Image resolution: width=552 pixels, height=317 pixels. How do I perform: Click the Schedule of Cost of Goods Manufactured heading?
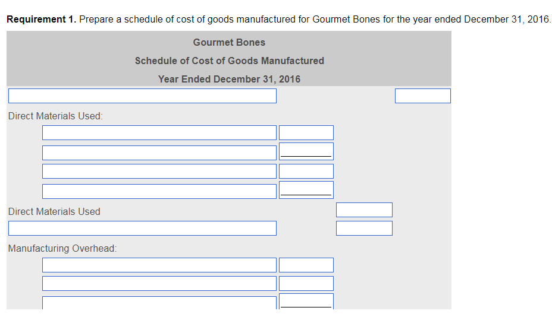(x=229, y=61)
